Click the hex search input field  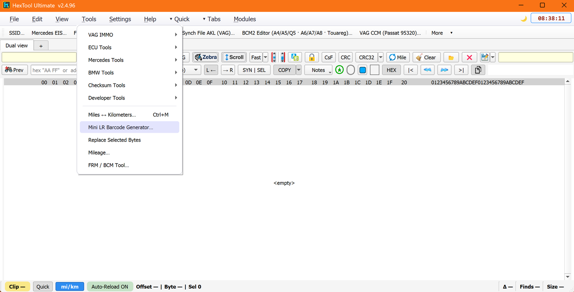pyautogui.click(x=54, y=70)
